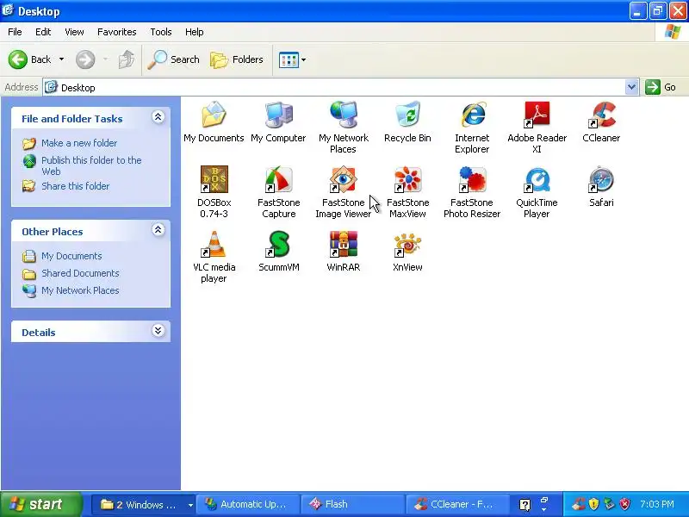Switch to Automatic Updates taskbar button
Screen dimensions: 689x517
point(247,504)
